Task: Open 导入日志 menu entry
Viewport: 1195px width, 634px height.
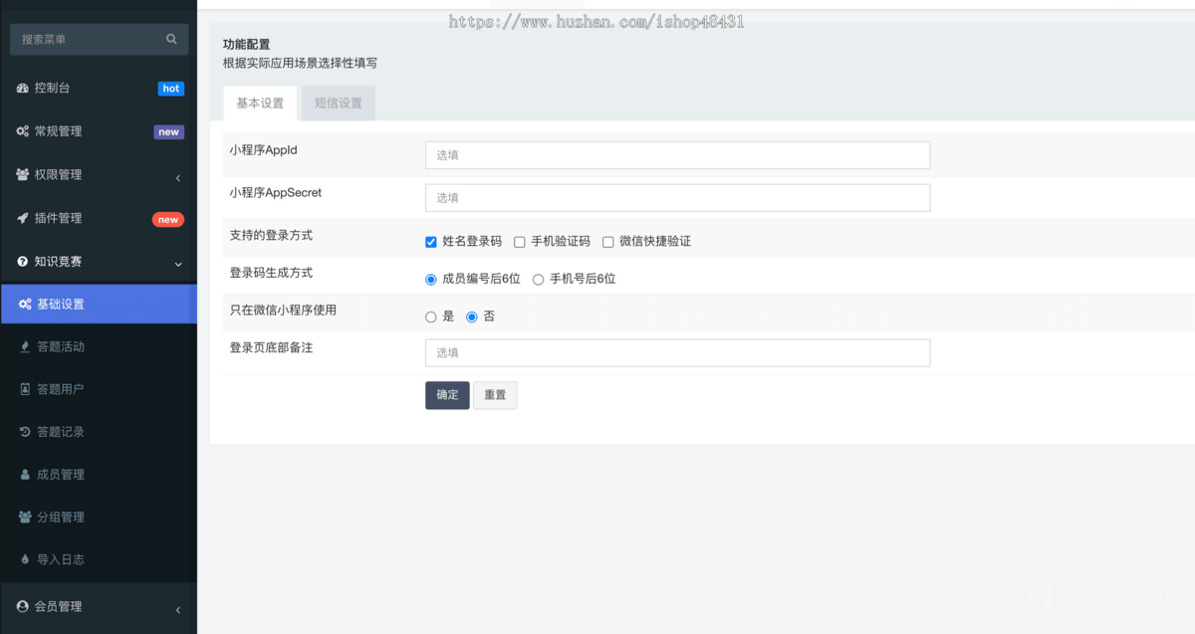Action: point(99,559)
